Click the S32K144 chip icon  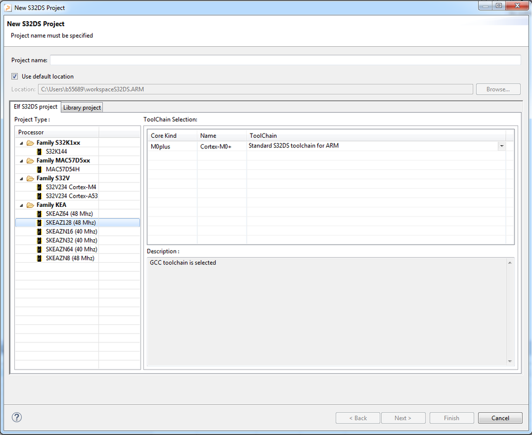pos(39,152)
